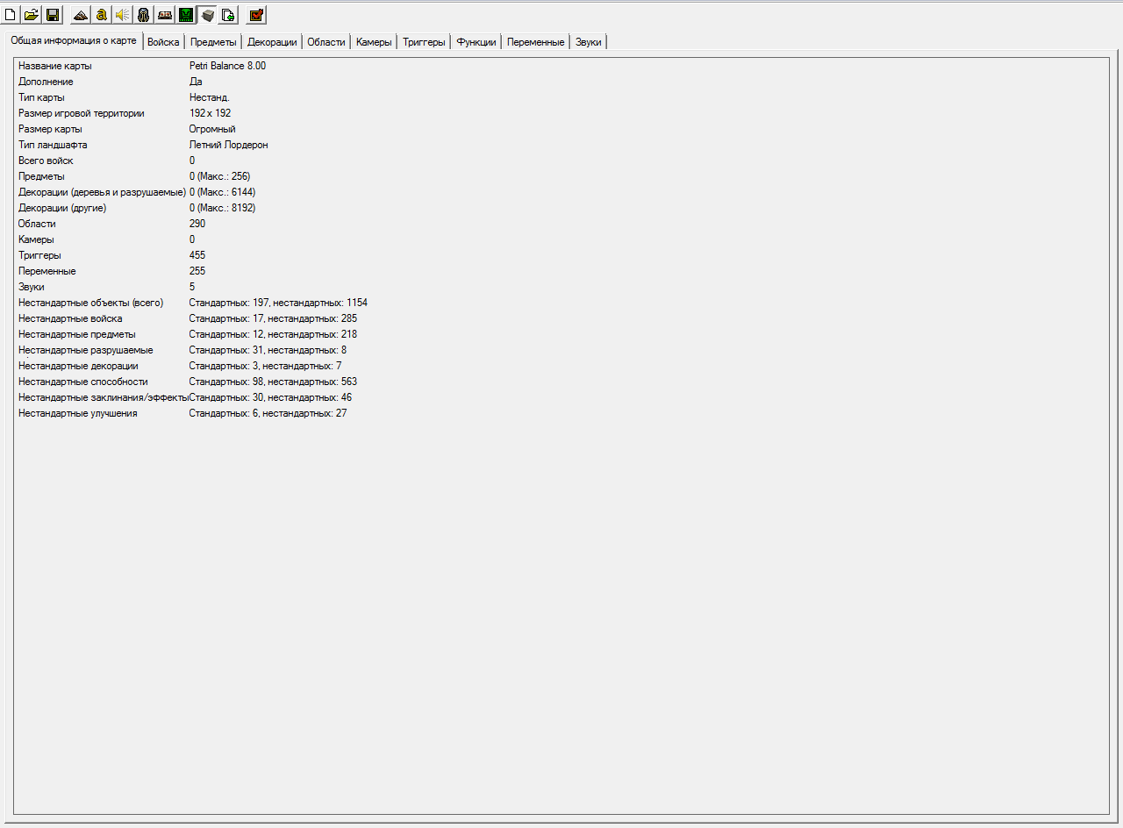Image resolution: width=1123 pixels, height=828 pixels.
Task: Save the map with the floppy disk icon
Action: (x=53, y=15)
